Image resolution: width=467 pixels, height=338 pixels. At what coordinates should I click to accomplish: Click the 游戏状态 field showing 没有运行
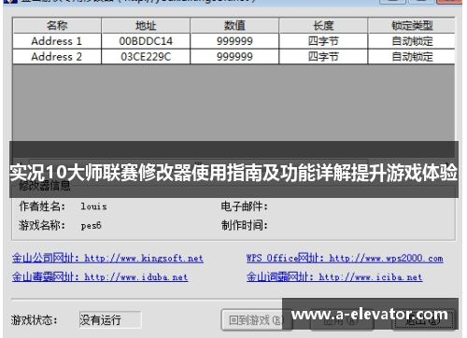[110, 319]
